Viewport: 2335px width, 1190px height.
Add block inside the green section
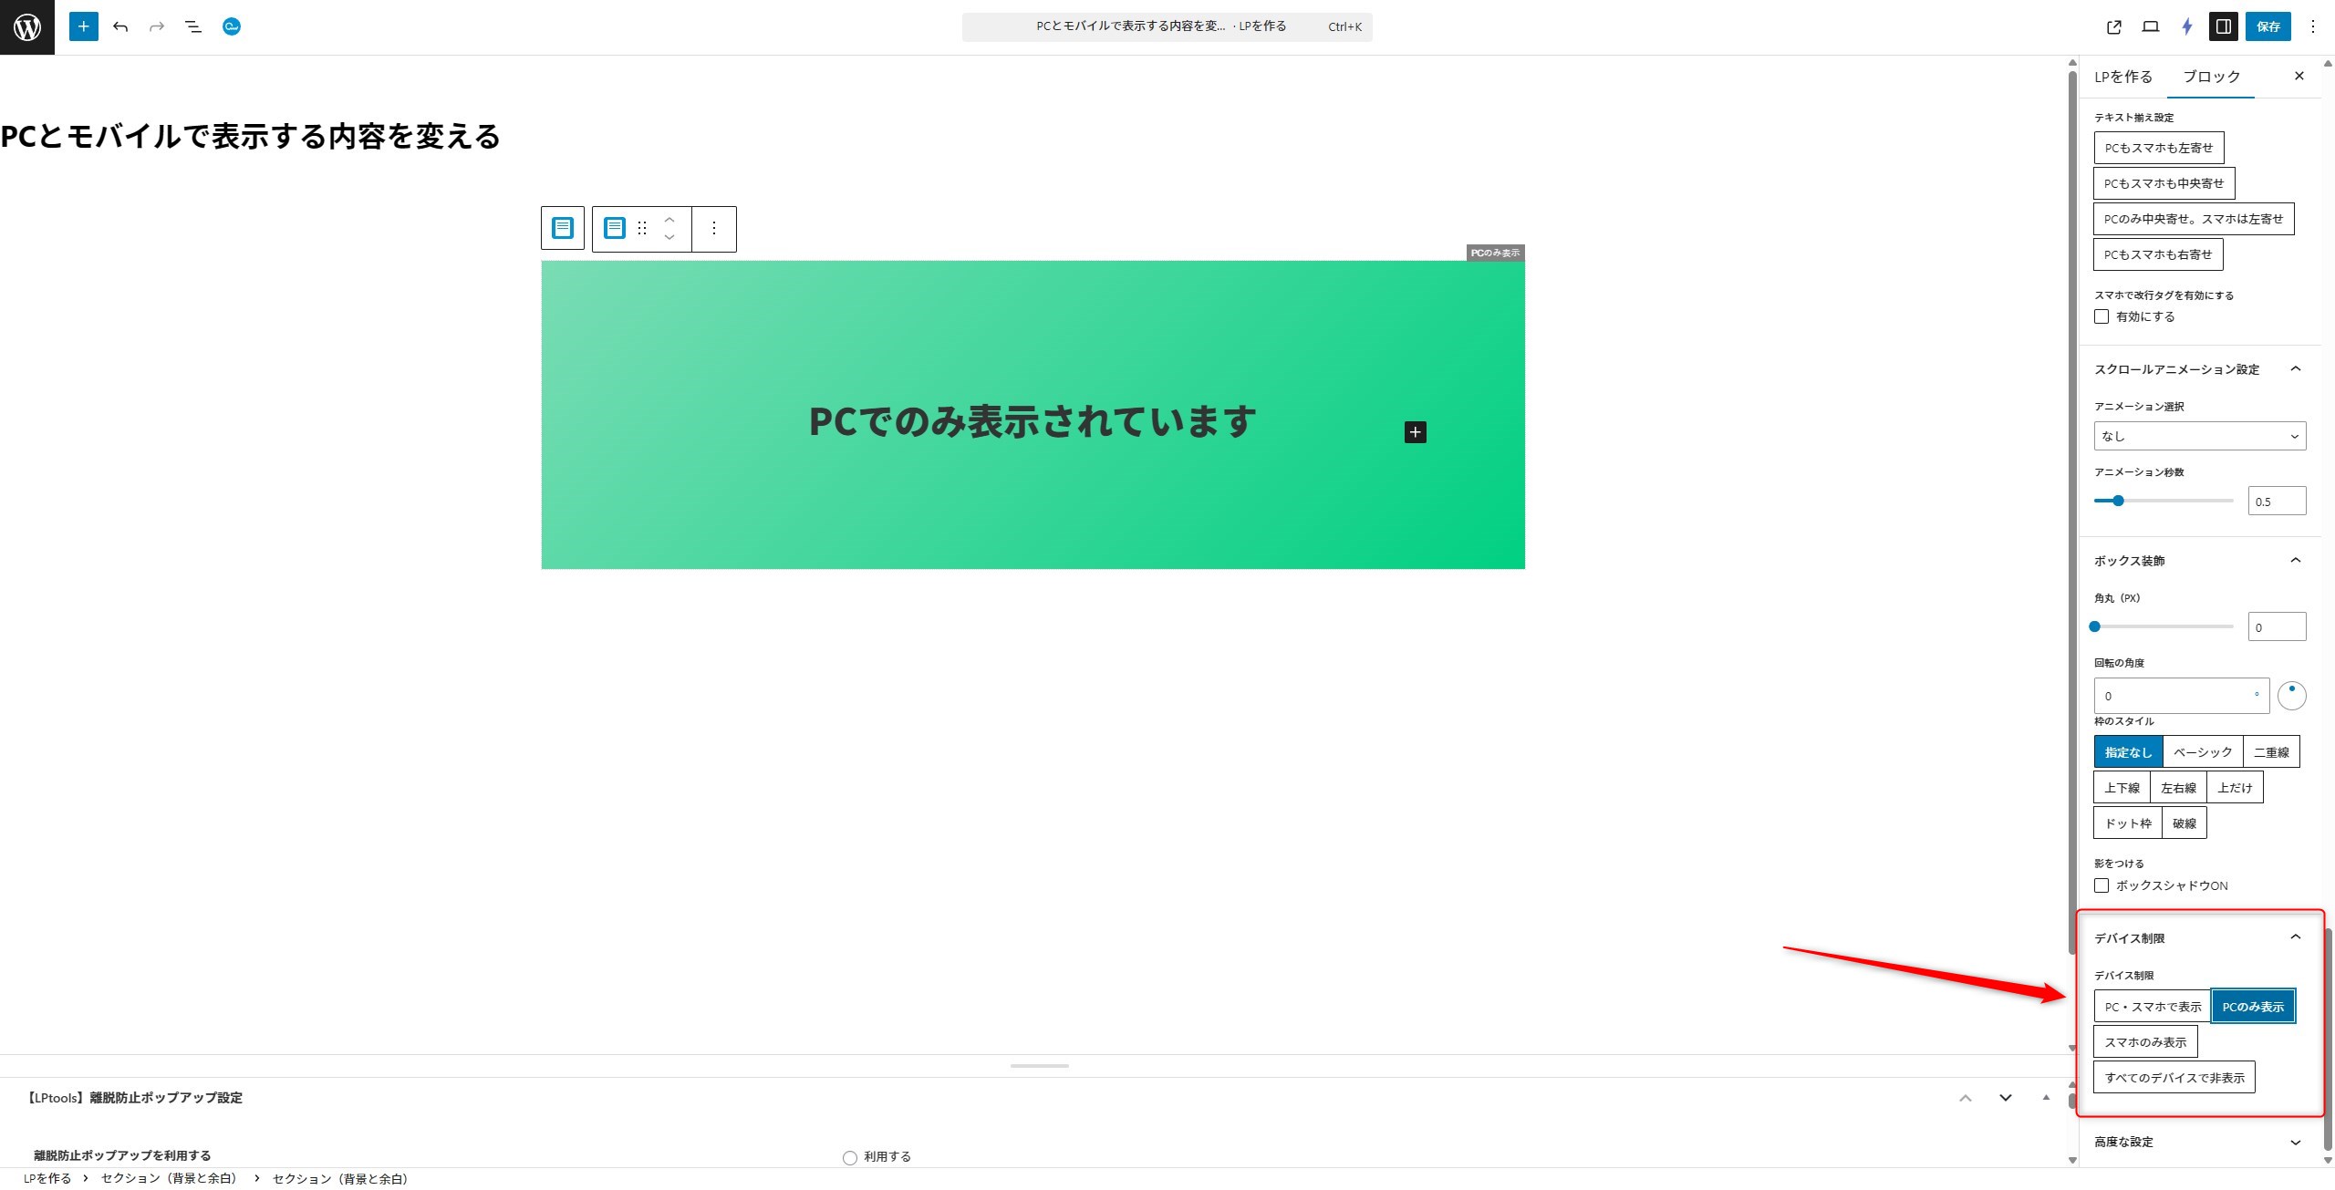coord(1416,432)
